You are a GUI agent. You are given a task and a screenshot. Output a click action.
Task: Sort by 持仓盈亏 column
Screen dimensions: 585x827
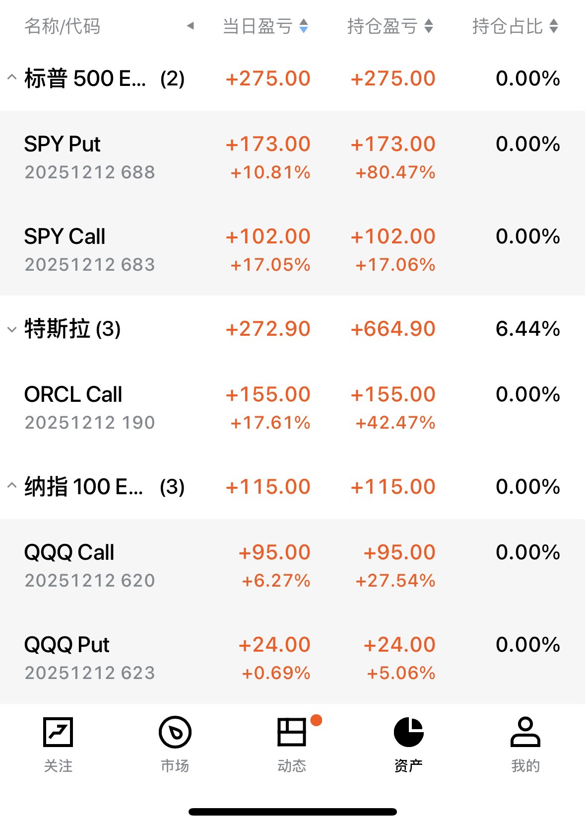point(390,26)
